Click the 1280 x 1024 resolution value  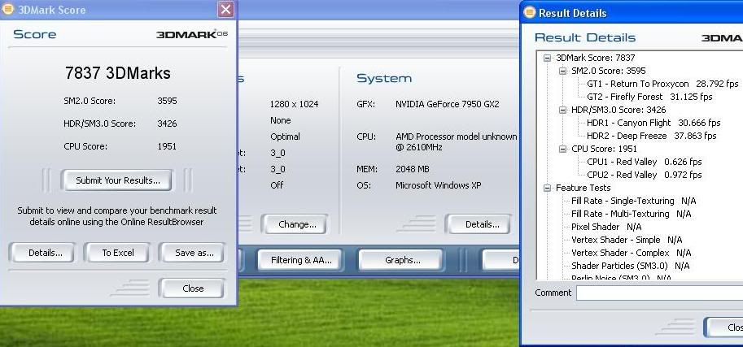click(295, 104)
